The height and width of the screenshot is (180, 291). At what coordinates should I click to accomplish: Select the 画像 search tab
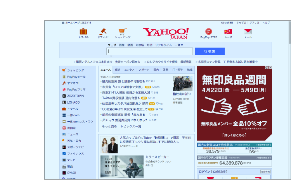[x=122, y=45]
